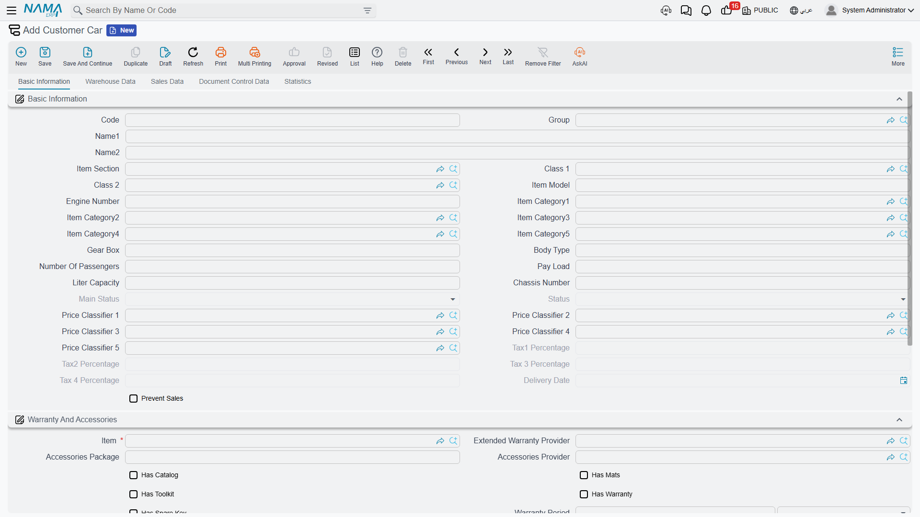Click the Code input field
Screen dimensions: 920x517
tap(292, 120)
